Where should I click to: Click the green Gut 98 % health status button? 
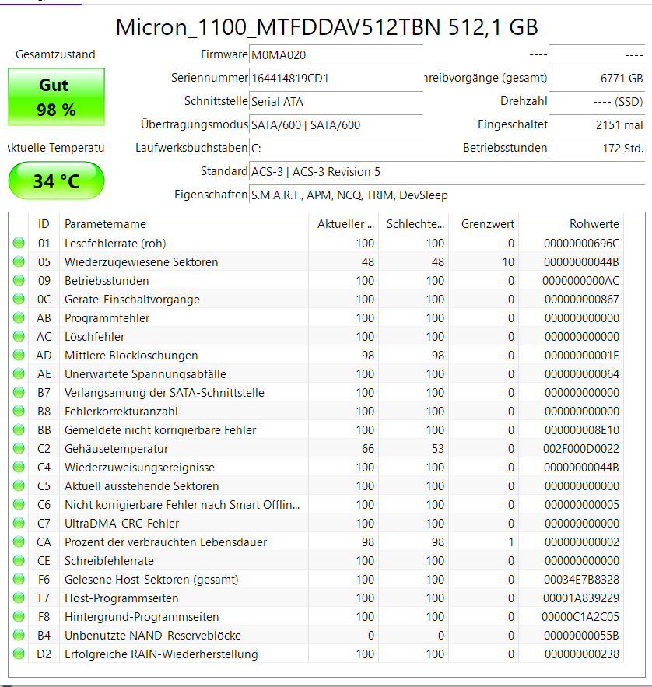(x=56, y=96)
